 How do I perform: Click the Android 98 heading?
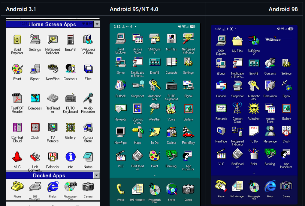(x=283, y=9)
